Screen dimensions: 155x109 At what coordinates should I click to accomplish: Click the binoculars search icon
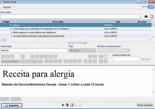146,16
